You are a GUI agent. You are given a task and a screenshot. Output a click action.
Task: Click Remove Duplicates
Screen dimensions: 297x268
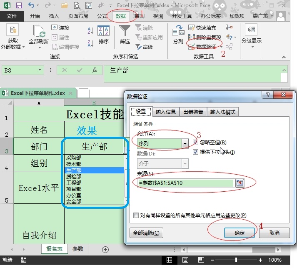pos(205,37)
